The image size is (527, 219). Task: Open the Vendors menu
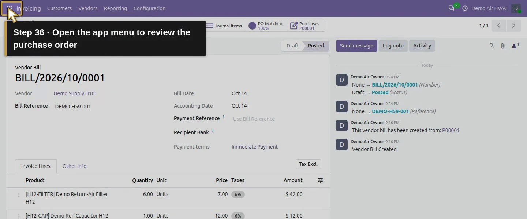(x=88, y=8)
